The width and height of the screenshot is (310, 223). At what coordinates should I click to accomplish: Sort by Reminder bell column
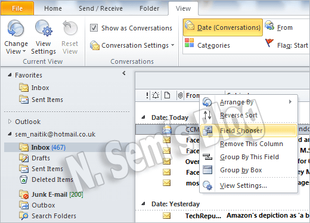156,95
